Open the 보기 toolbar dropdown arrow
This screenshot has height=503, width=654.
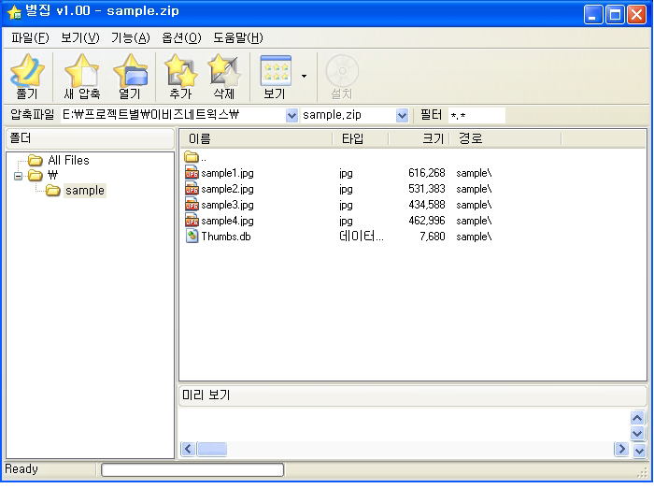pyautogui.click(x=304, y=76)
